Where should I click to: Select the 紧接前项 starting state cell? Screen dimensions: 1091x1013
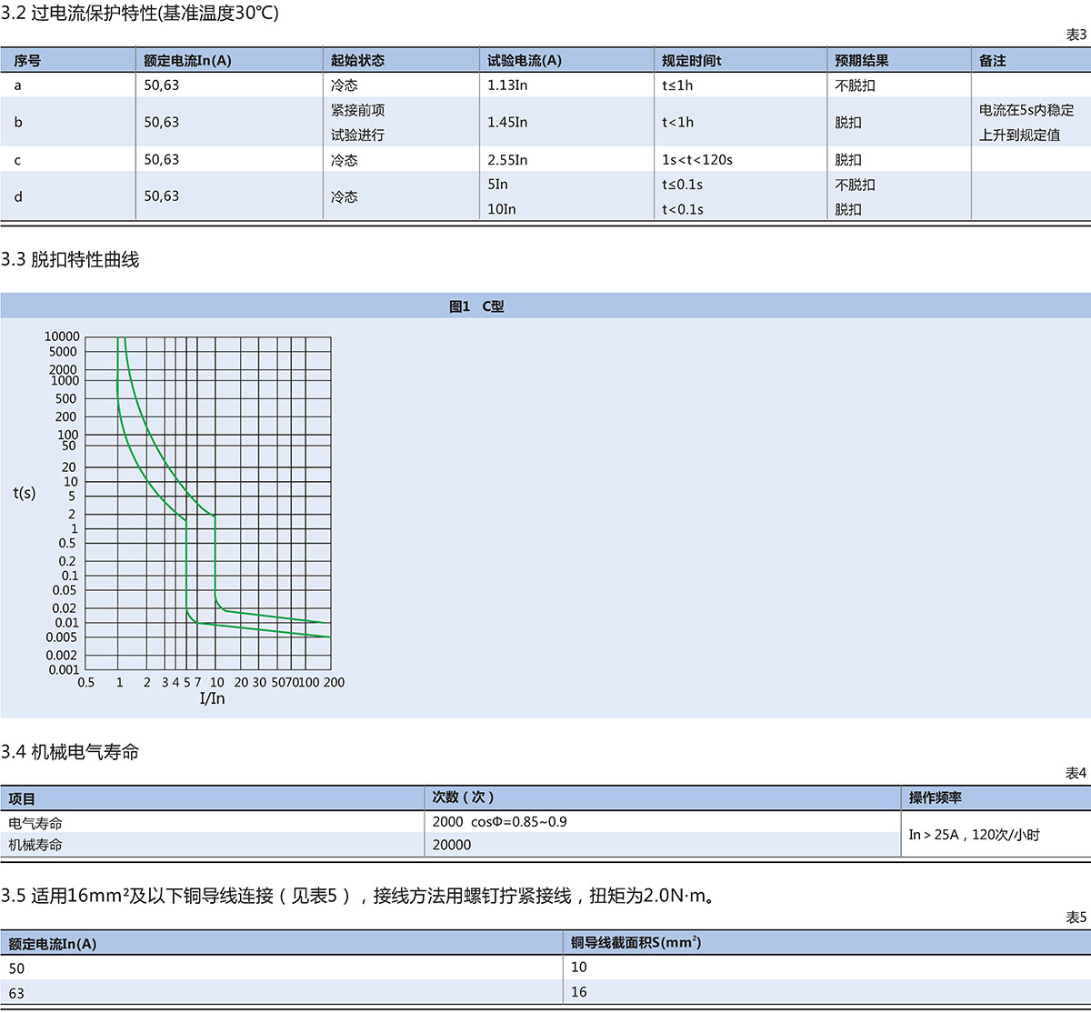[x=357, y=110]
